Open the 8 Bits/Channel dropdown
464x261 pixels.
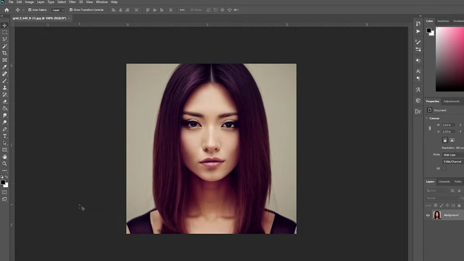pyautogui.click(x=453, y=161)
